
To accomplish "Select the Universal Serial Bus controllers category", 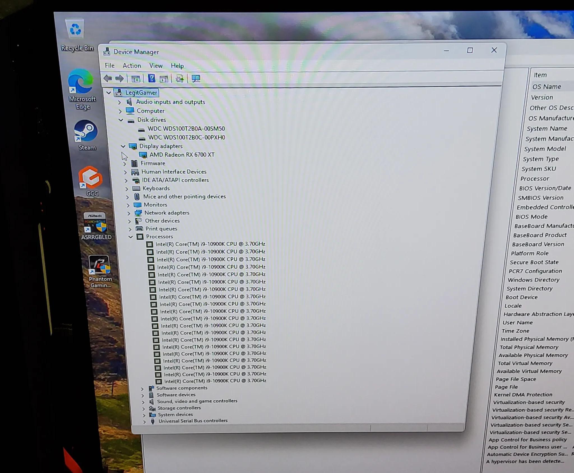I will tap(193, 421).
